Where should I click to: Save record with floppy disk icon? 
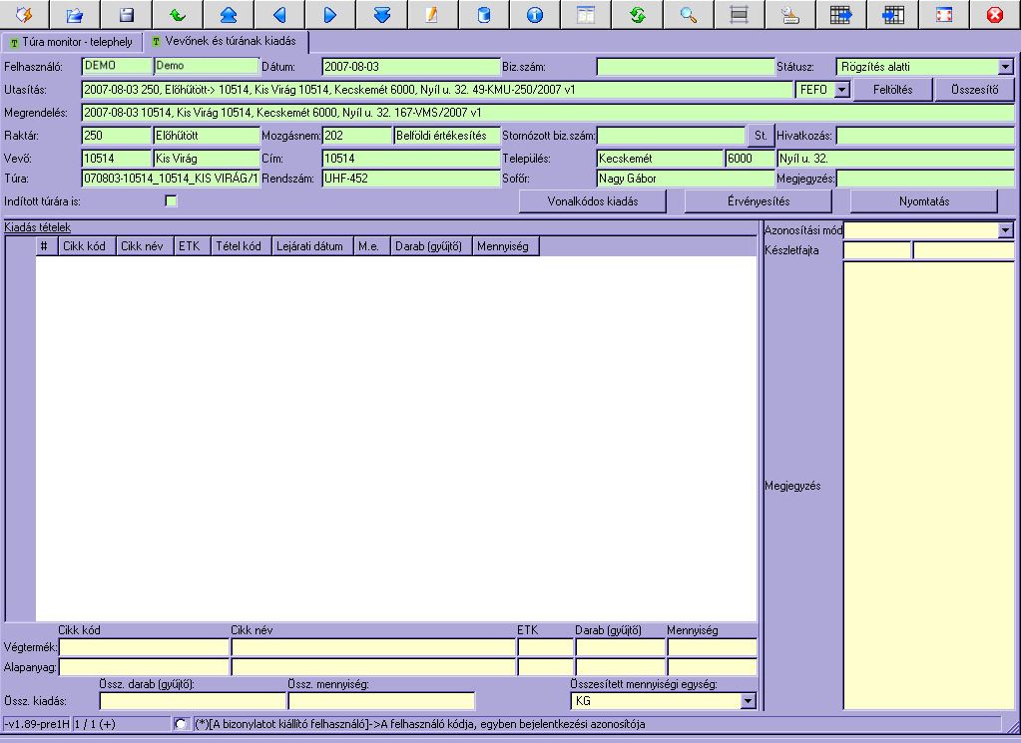(x=126, y=15)
